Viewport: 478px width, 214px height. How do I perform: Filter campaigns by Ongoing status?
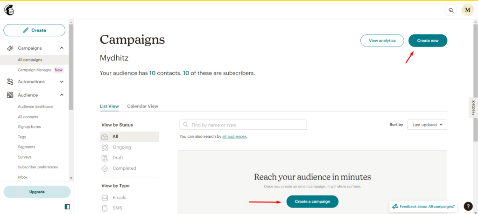coord(121,147)
